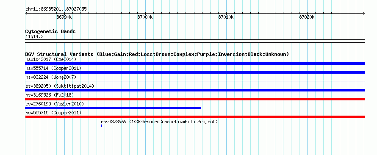Click the 87020k ruler tick label
The image size is (377, 155).
click(307, 17)
